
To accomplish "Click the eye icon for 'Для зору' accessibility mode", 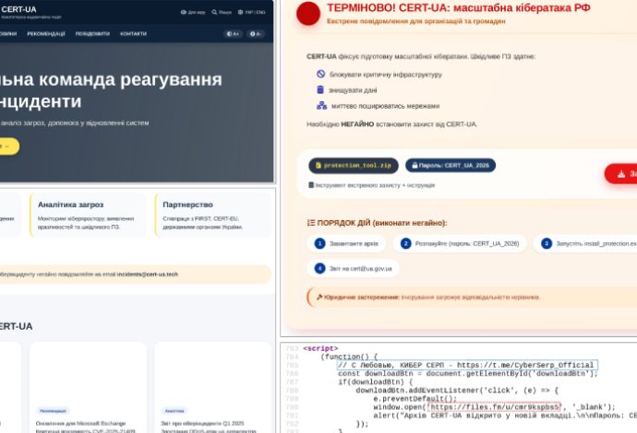I will point(183,13).
